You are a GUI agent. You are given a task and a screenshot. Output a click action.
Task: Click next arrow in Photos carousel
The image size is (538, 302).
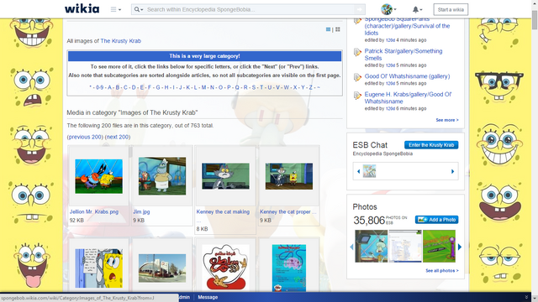point(460,247)
